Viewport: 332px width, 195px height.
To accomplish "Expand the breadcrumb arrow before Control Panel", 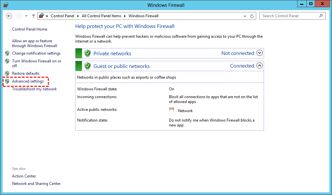I will point(47,16).
